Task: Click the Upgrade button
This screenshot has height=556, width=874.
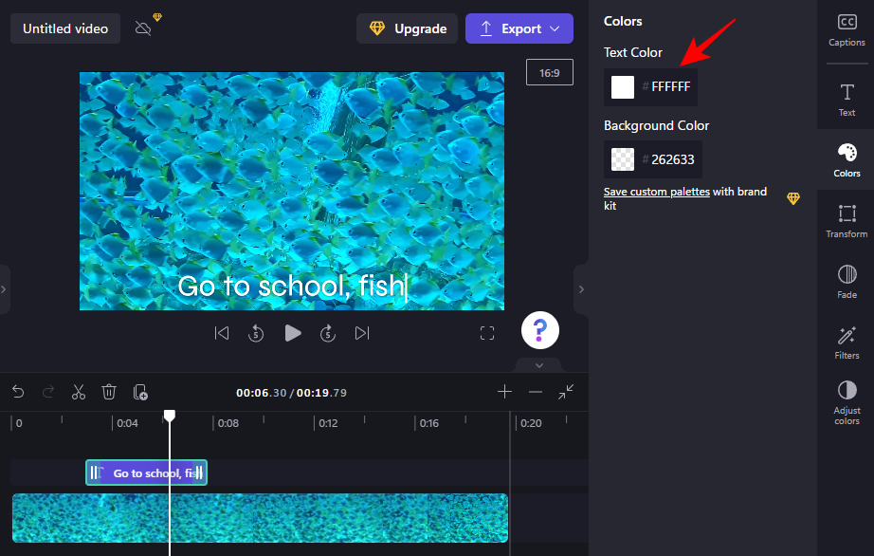Action: coord(407,28)
